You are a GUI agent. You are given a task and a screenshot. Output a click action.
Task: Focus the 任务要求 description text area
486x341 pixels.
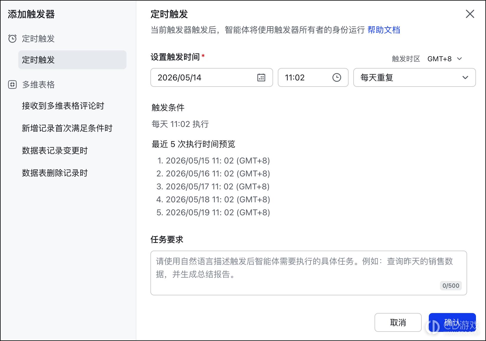point(309,273)
